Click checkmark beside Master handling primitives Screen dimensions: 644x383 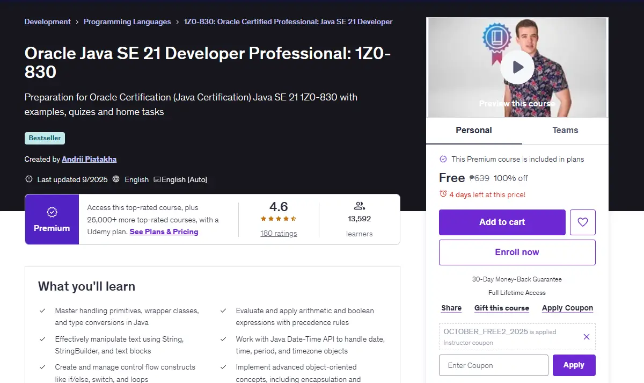42,310
